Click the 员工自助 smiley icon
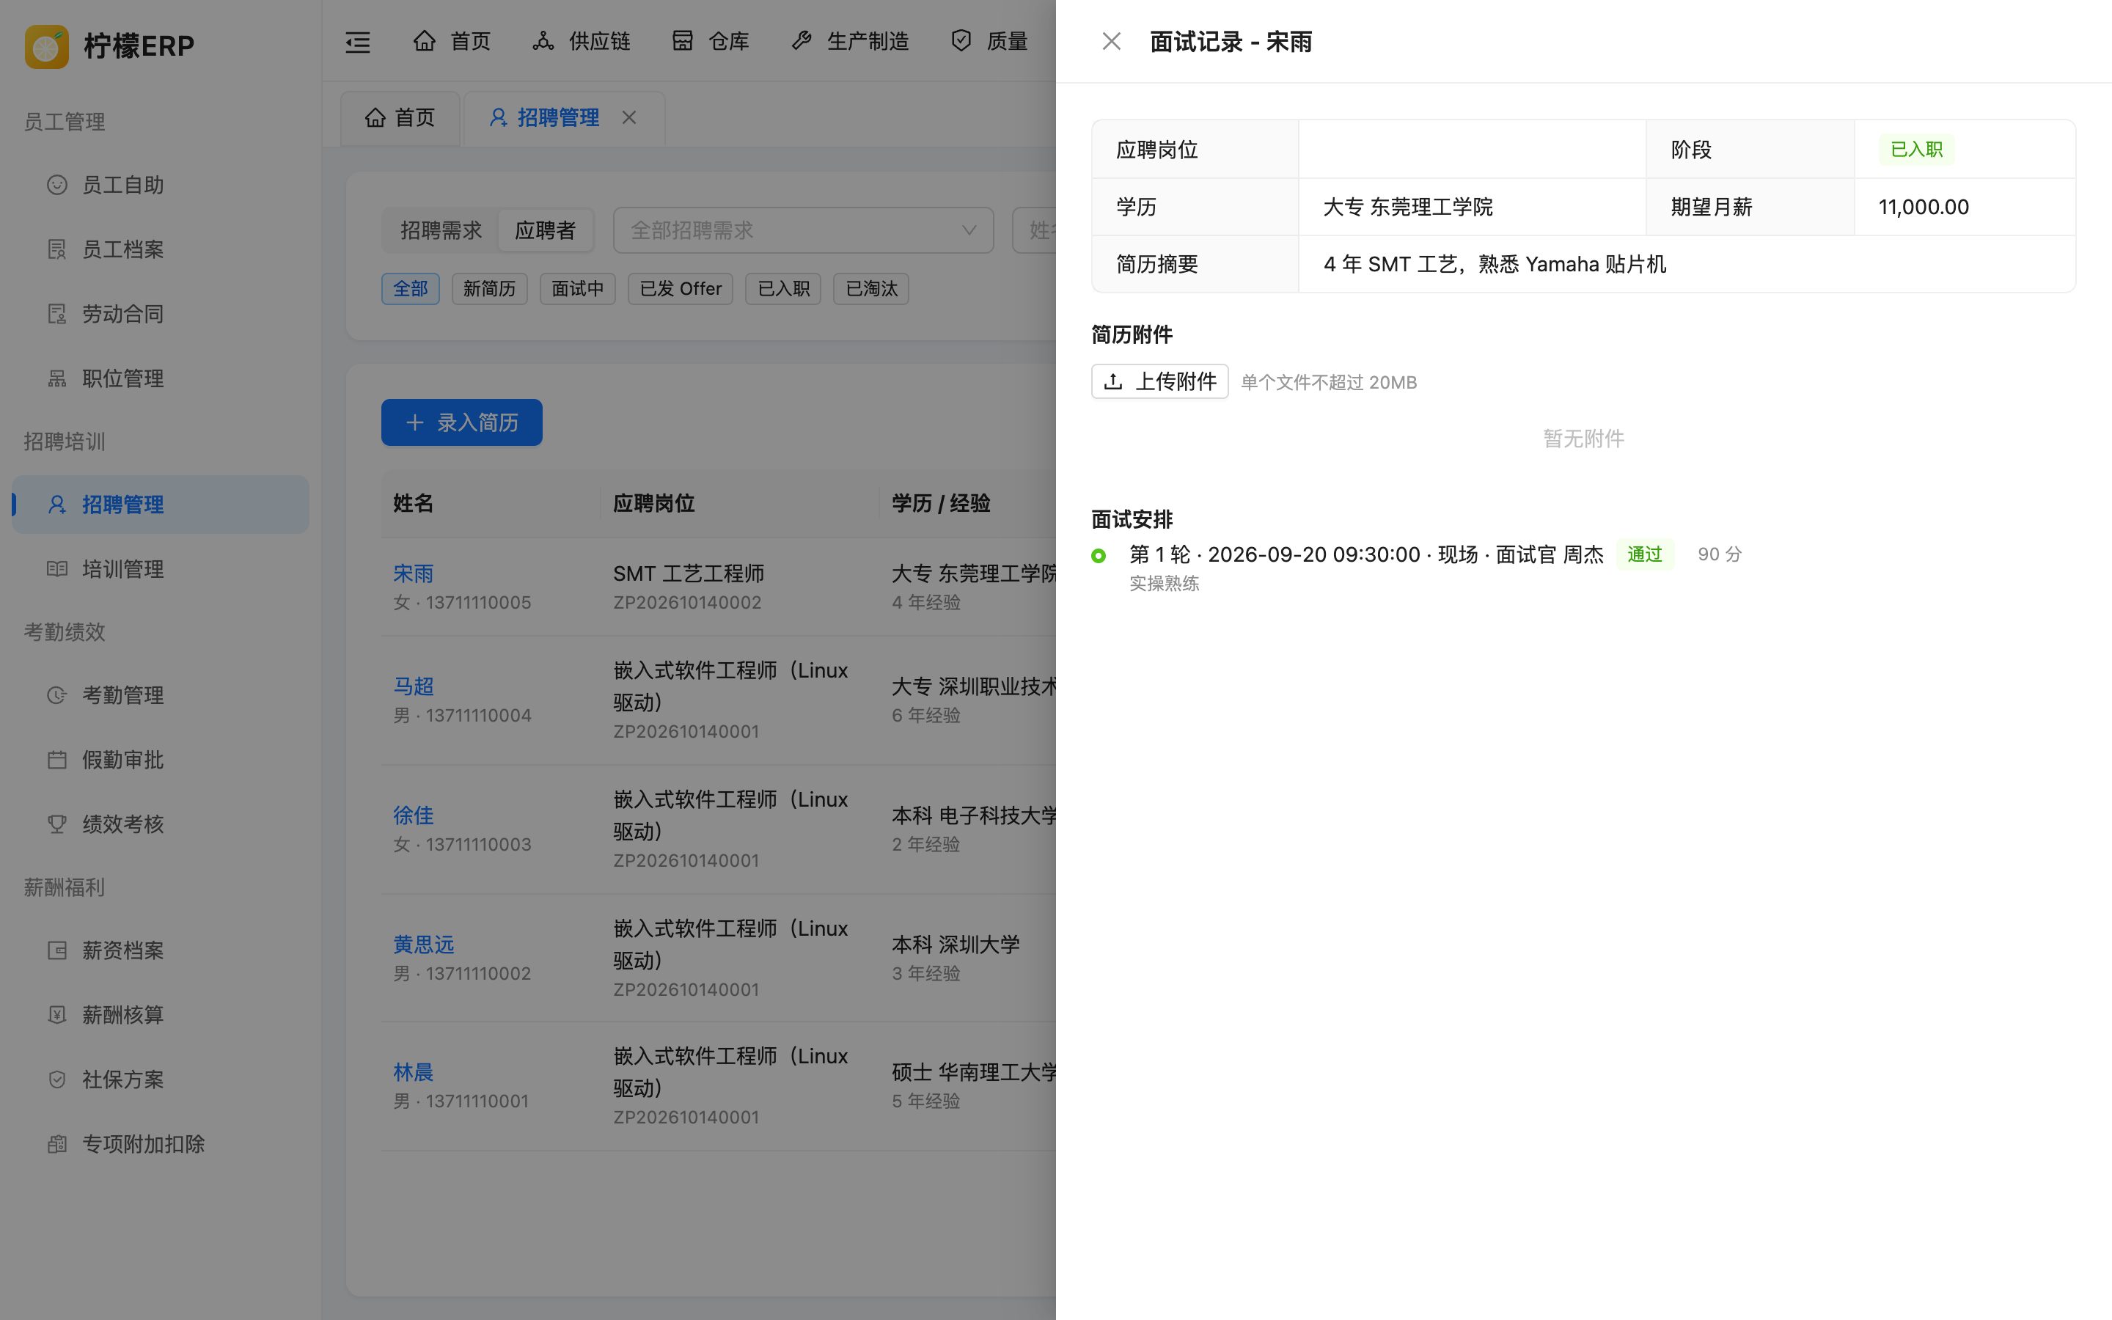 coord(56,184)
